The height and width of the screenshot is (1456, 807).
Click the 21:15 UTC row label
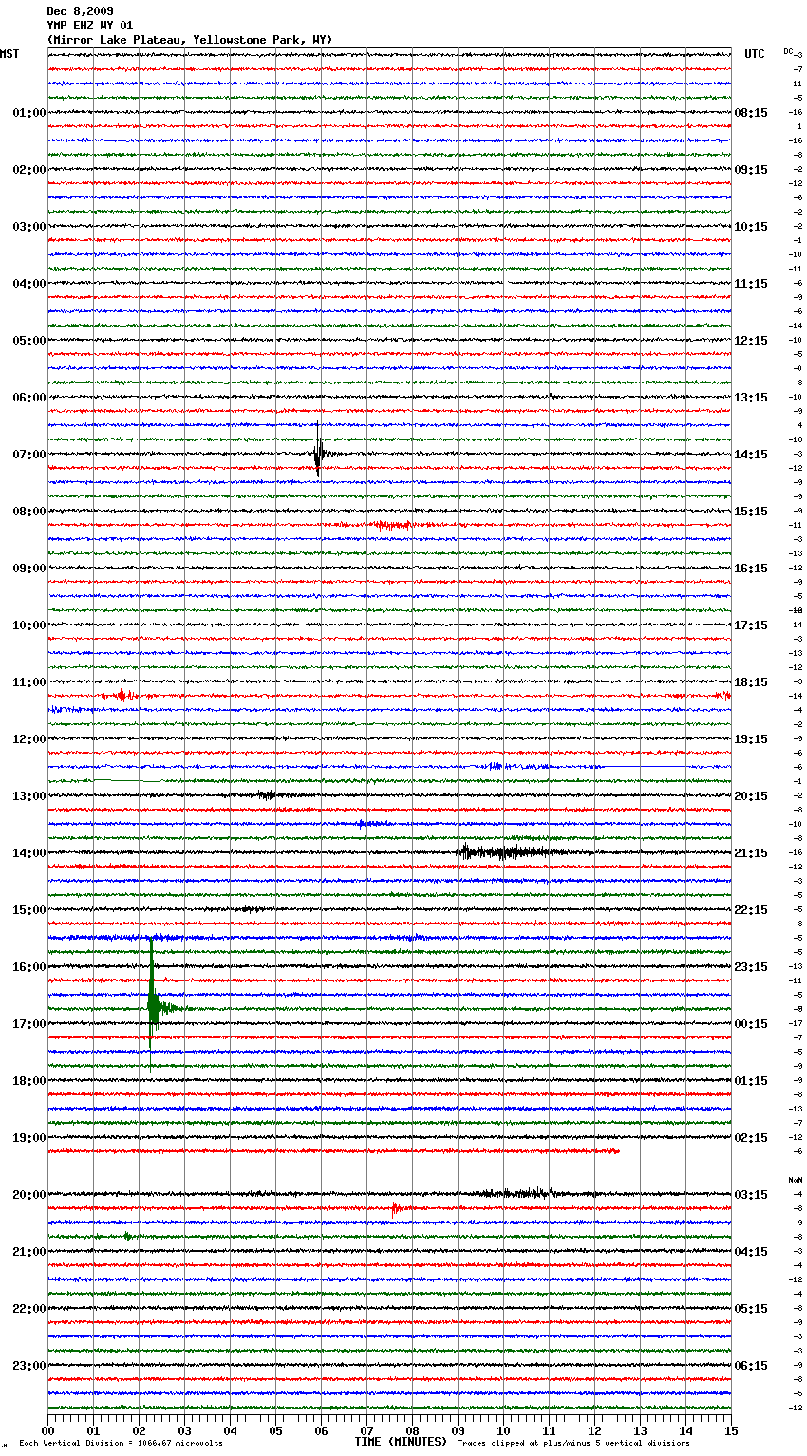point(751,853)
